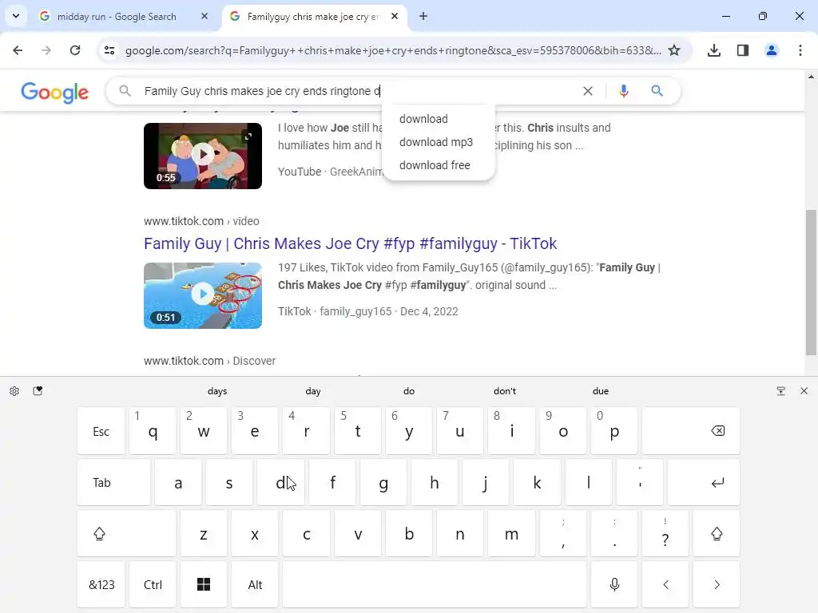Clear the Google search box text
This screenshot has height=613, width=818.
click(587, 91)
